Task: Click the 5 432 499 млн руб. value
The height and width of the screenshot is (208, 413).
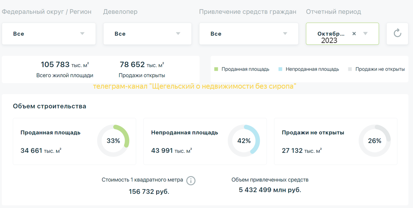Action: (x=270, y=190)
